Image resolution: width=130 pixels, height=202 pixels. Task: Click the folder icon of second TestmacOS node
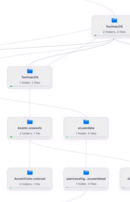[x=30, y=71]
